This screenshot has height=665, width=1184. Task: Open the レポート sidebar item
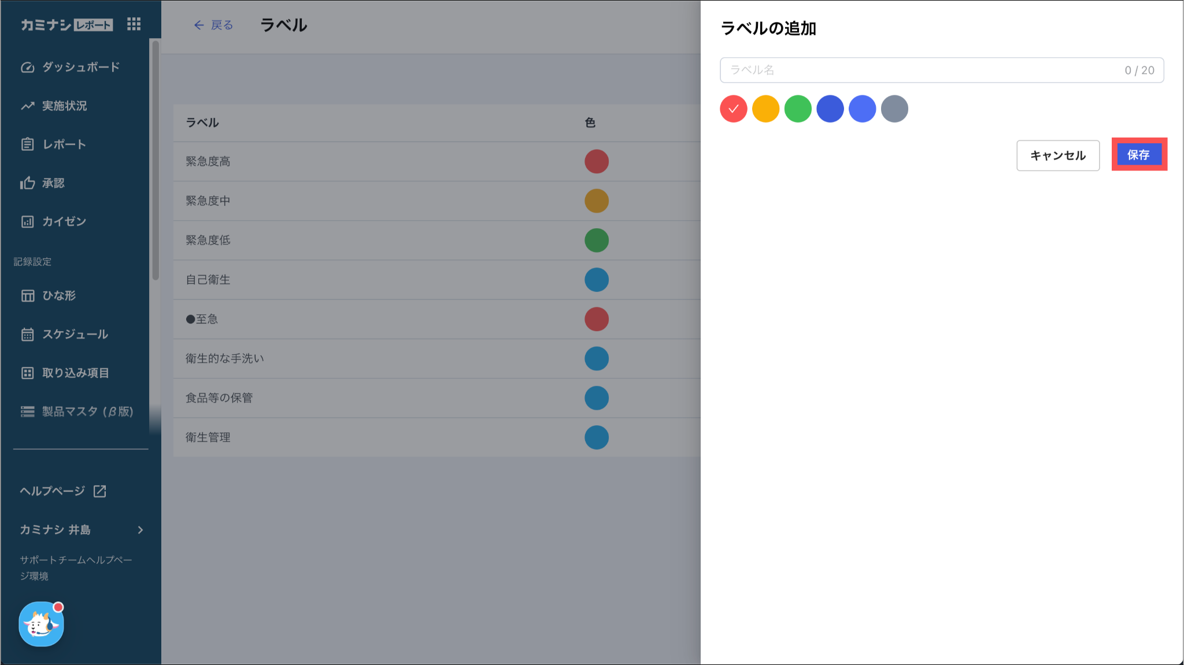pyautogui.click(x=64, y=144)
